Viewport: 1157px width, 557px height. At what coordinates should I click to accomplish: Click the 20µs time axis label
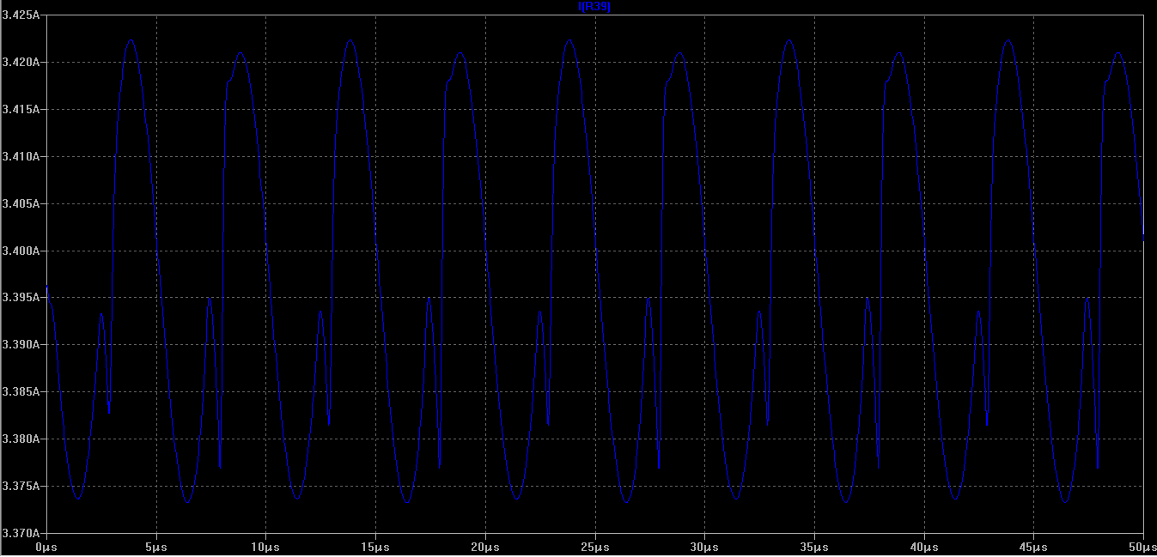click(485, 547)
